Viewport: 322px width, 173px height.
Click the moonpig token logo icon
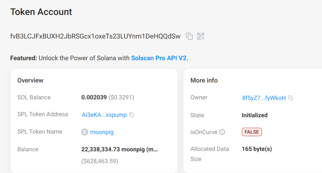(85, 132)
